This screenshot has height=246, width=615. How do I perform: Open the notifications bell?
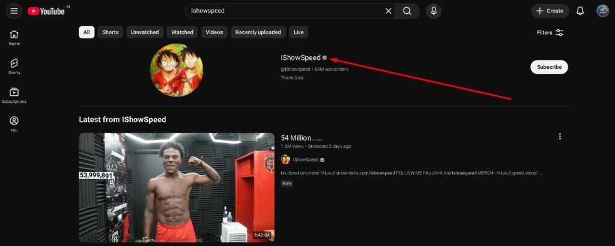click(580, 11)
